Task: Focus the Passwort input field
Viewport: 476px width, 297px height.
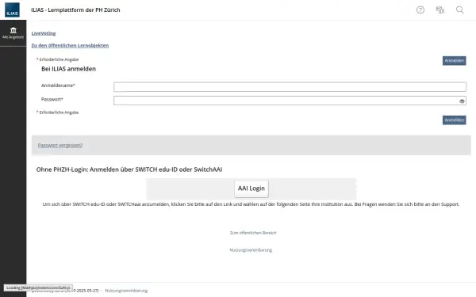Action: (290, 101)
